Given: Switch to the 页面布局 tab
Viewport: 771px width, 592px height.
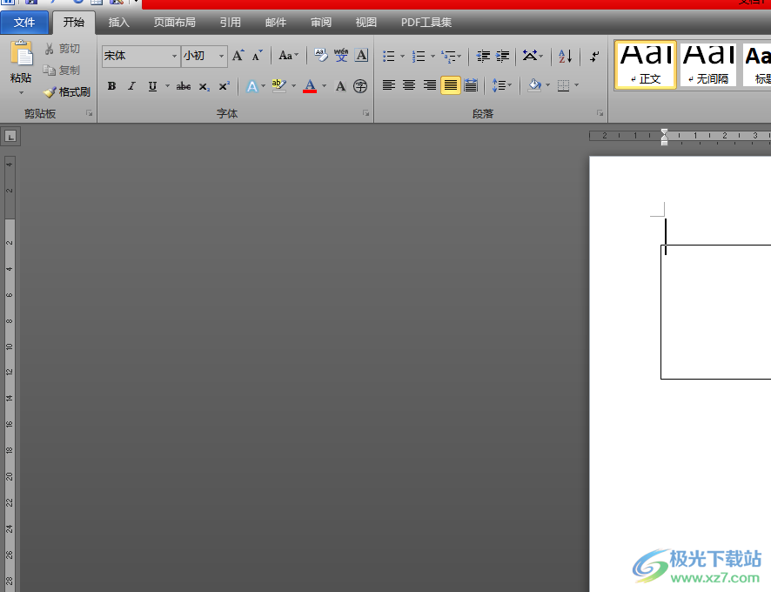Looking at the screenshot, I should pyautogui.click(x=175, y=23).
